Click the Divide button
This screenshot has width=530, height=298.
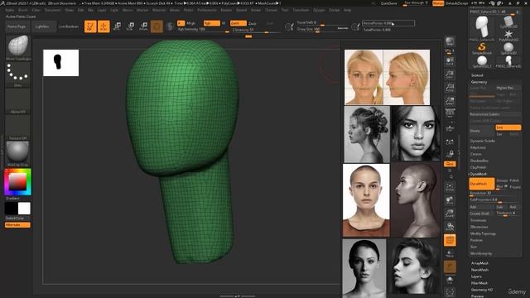click(x=482, y=131)
